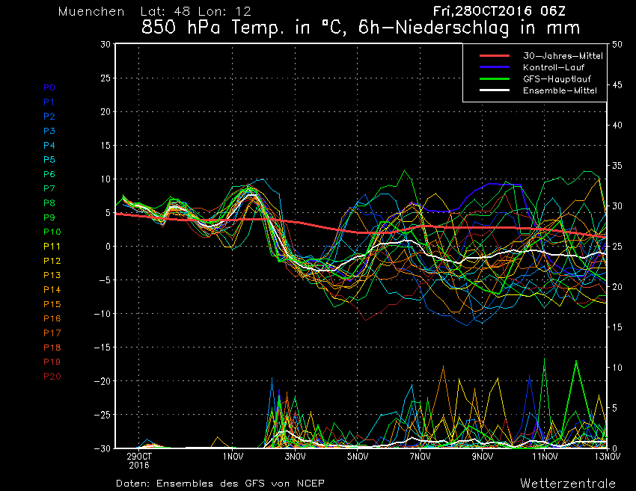
Task: Click the P0 ensemble member label
Action: pos(49,87)
